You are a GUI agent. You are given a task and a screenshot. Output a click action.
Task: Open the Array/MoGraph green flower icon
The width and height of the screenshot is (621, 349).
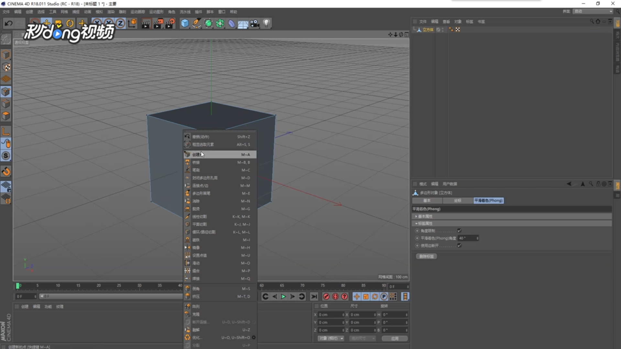click(x=220, y=23)
